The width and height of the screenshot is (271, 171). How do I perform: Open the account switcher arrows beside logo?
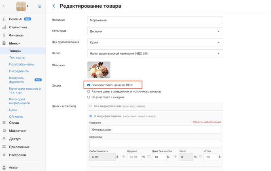coord(28,6)
